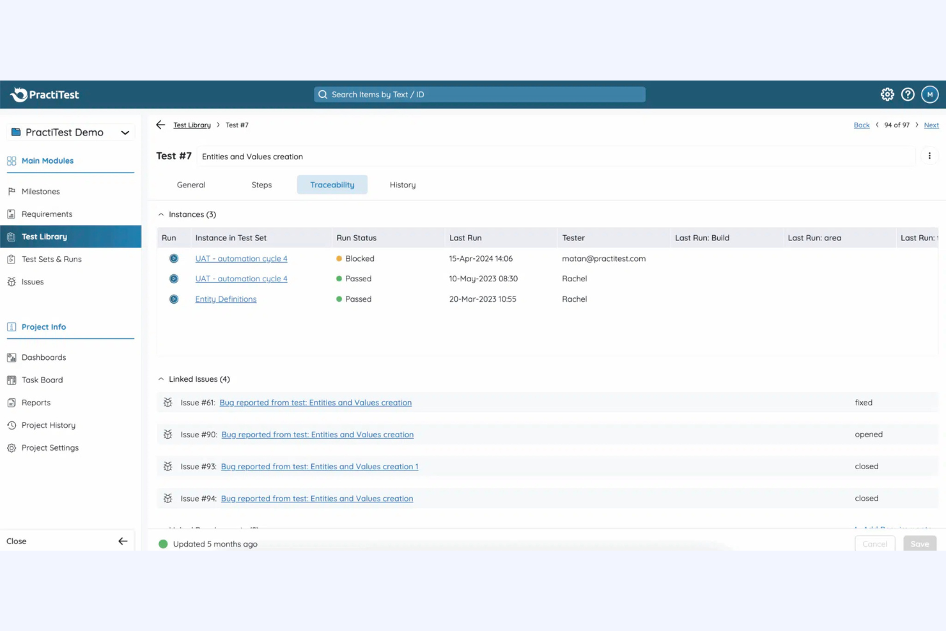The width and height of the screenshot is (946, 631).
Task: Select the Requirements module icon
Action: coord(12,214)
